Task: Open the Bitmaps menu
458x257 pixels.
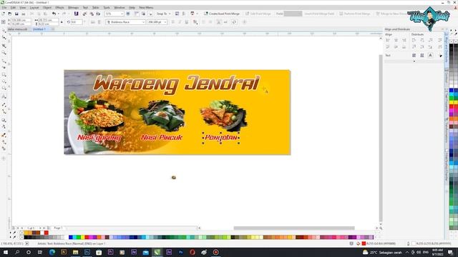Action: (x=73, y=8)
